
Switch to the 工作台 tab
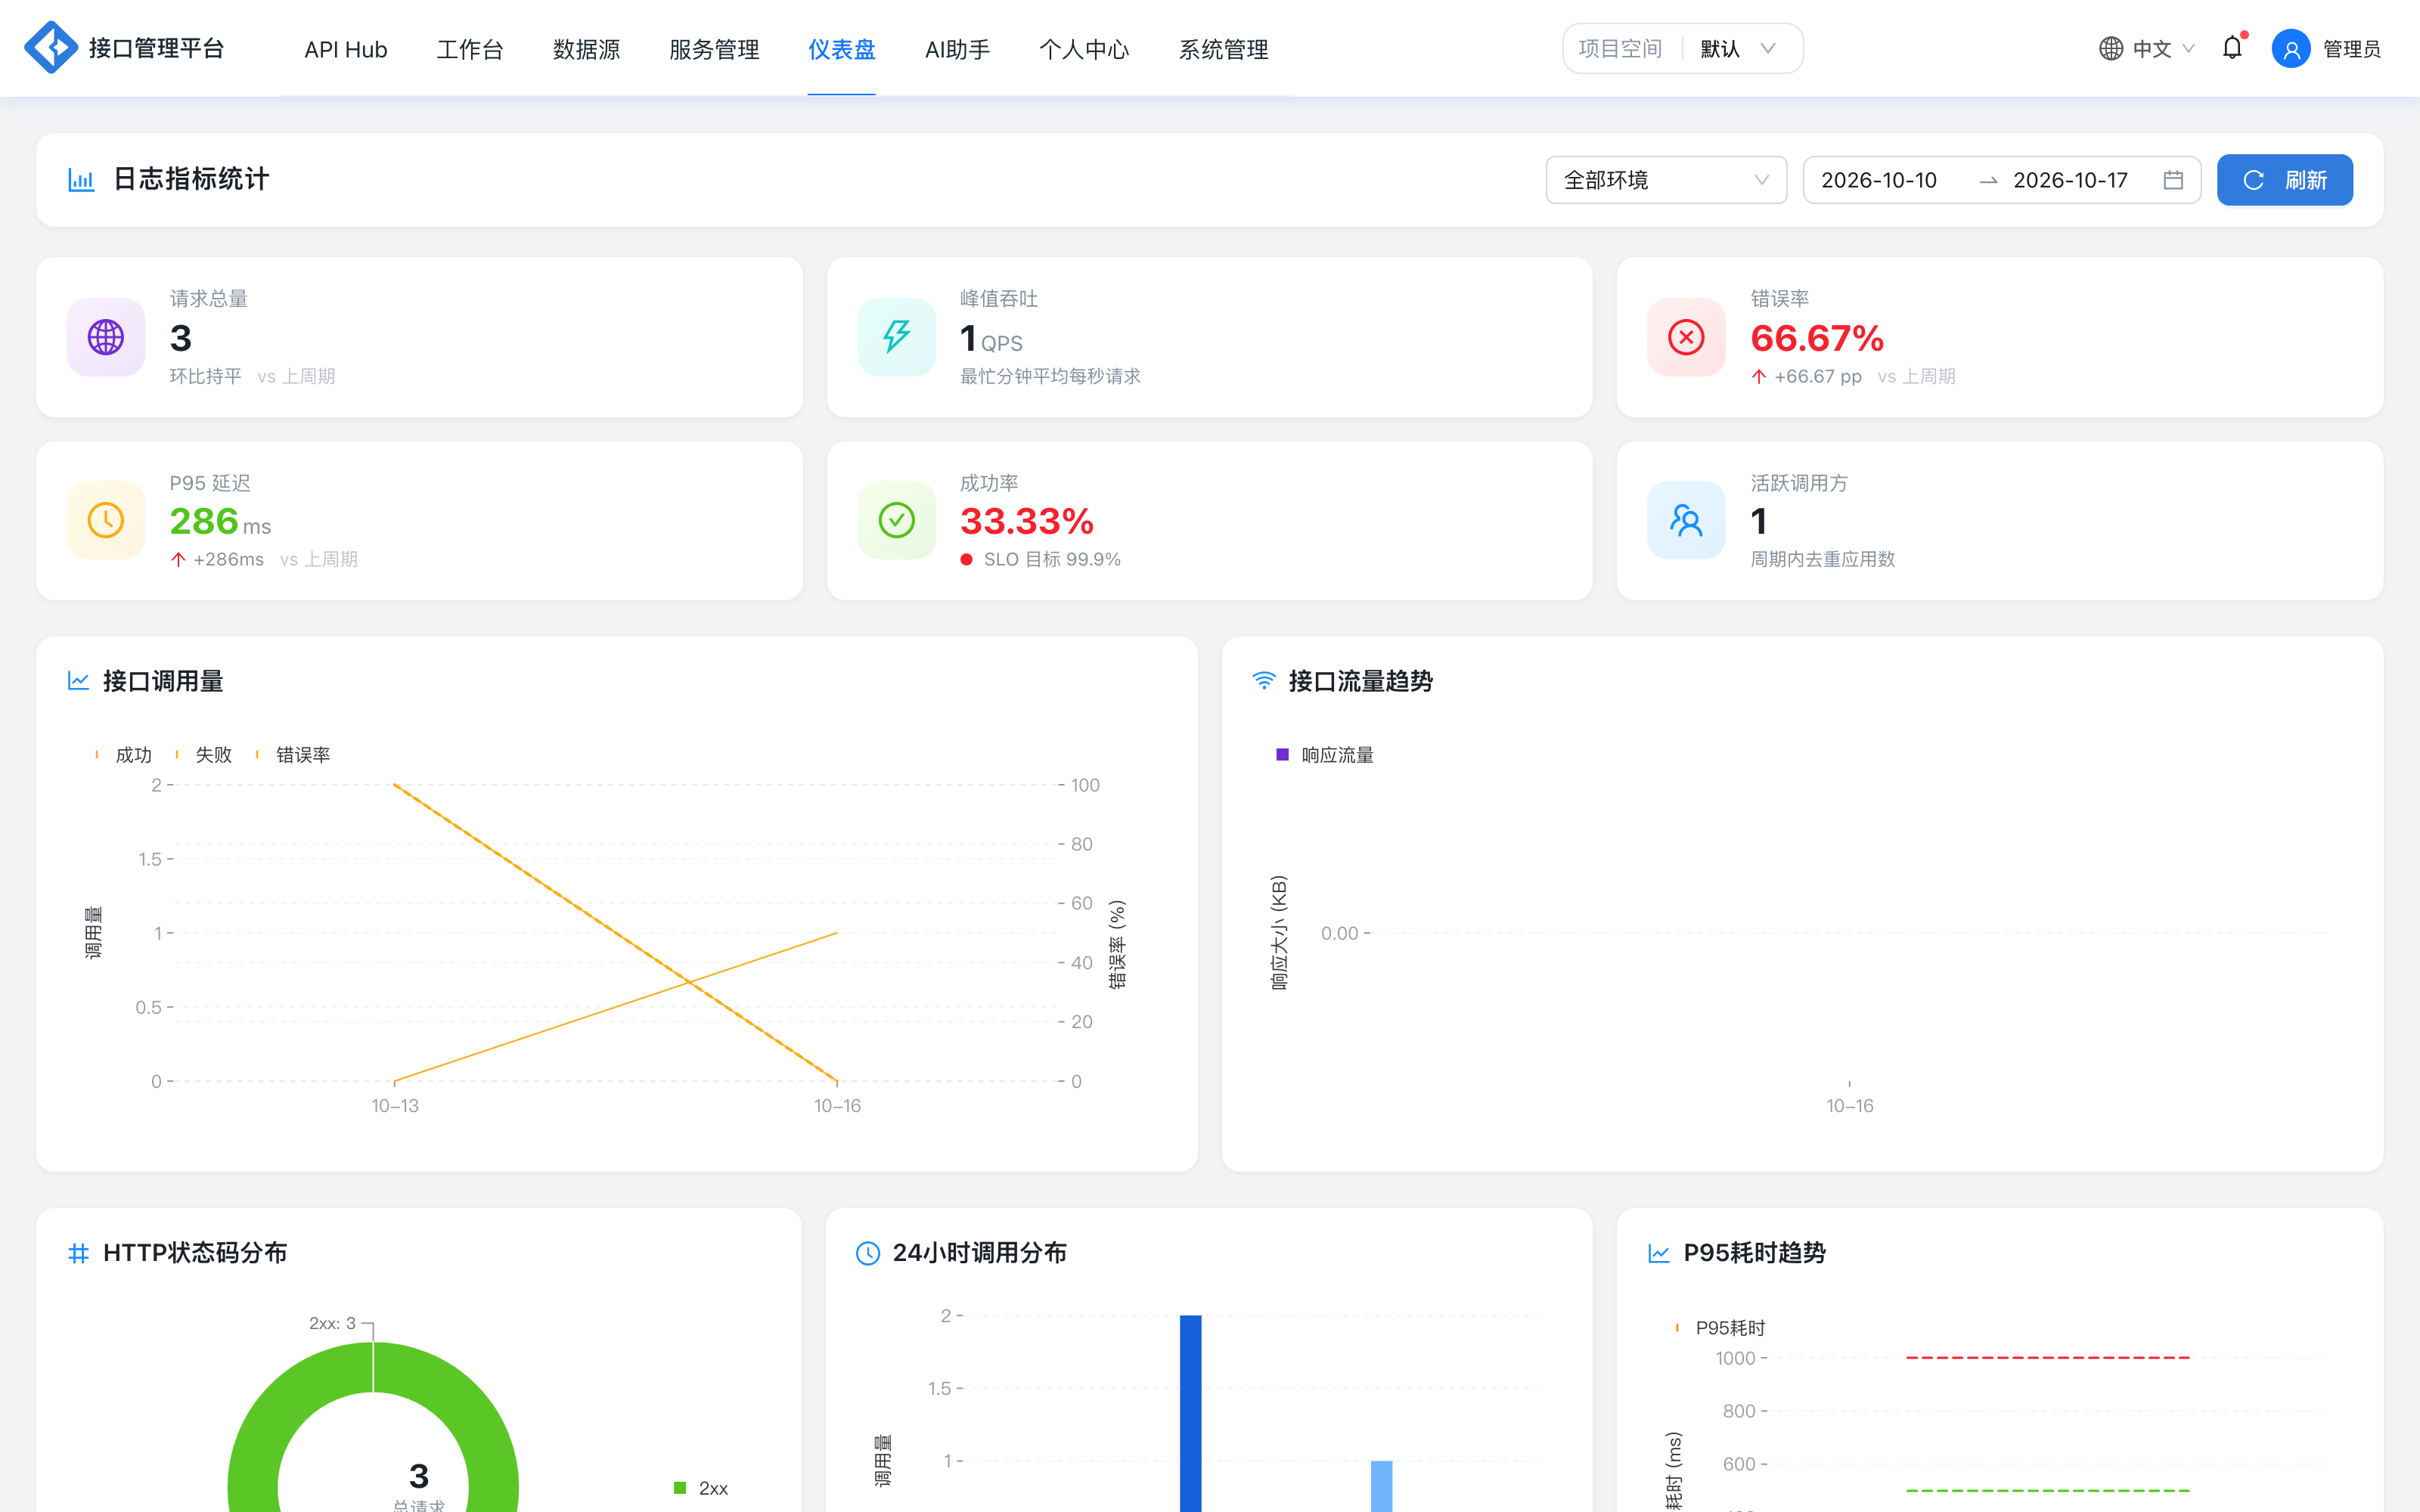pos(470,49)
